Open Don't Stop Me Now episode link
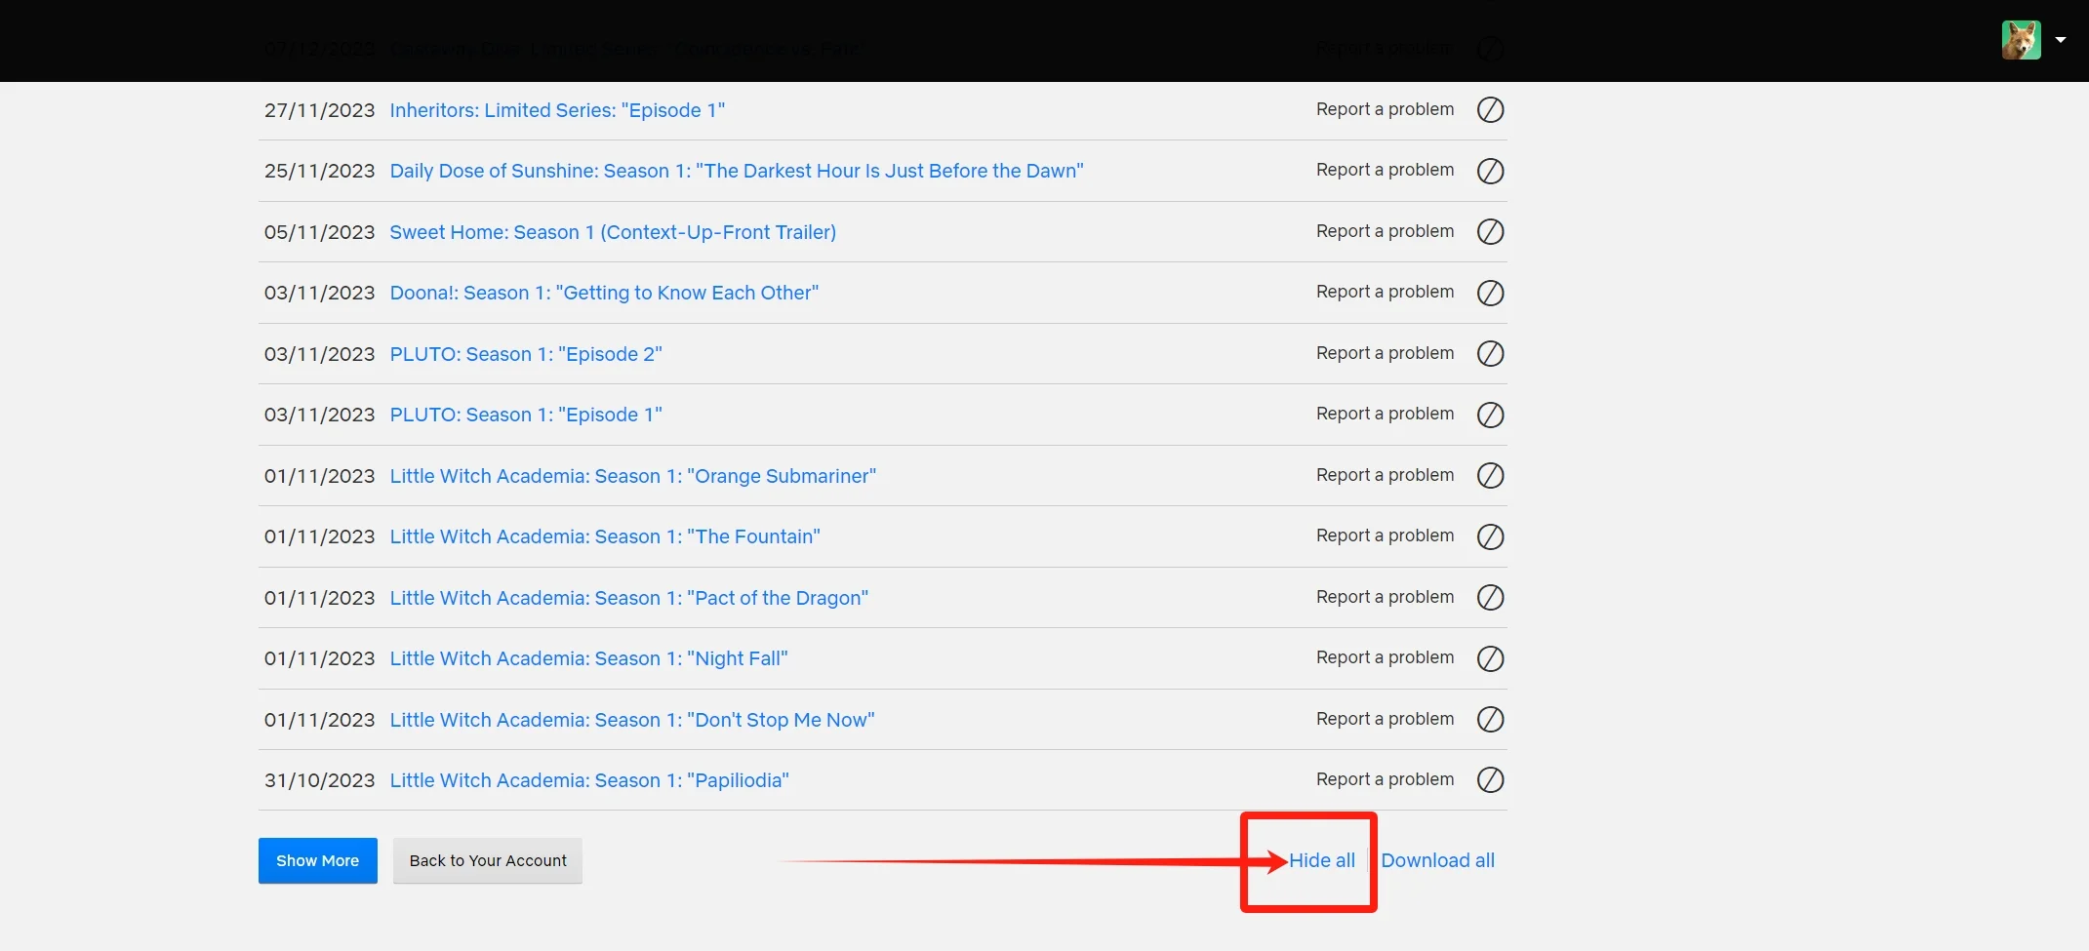This screenshot has width=2089, height=951. tap(632, 720)
